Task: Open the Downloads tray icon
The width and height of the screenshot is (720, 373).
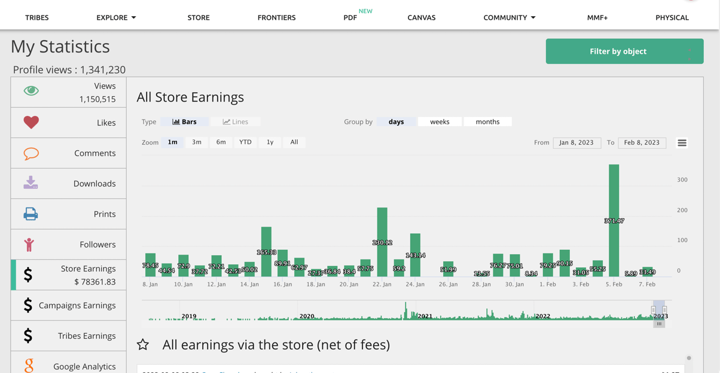Action: coord(30,183)
